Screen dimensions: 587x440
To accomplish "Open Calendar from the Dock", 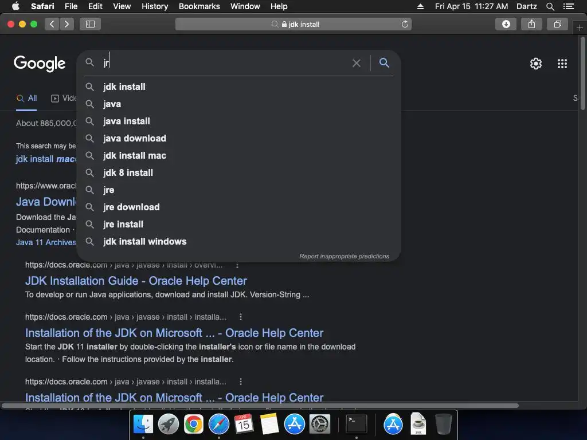I will [244, 425].
